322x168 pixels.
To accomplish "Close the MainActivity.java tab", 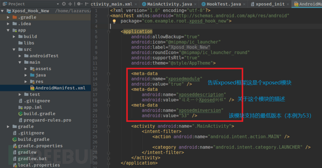I will pyautogui.click(x=195, y=4).
